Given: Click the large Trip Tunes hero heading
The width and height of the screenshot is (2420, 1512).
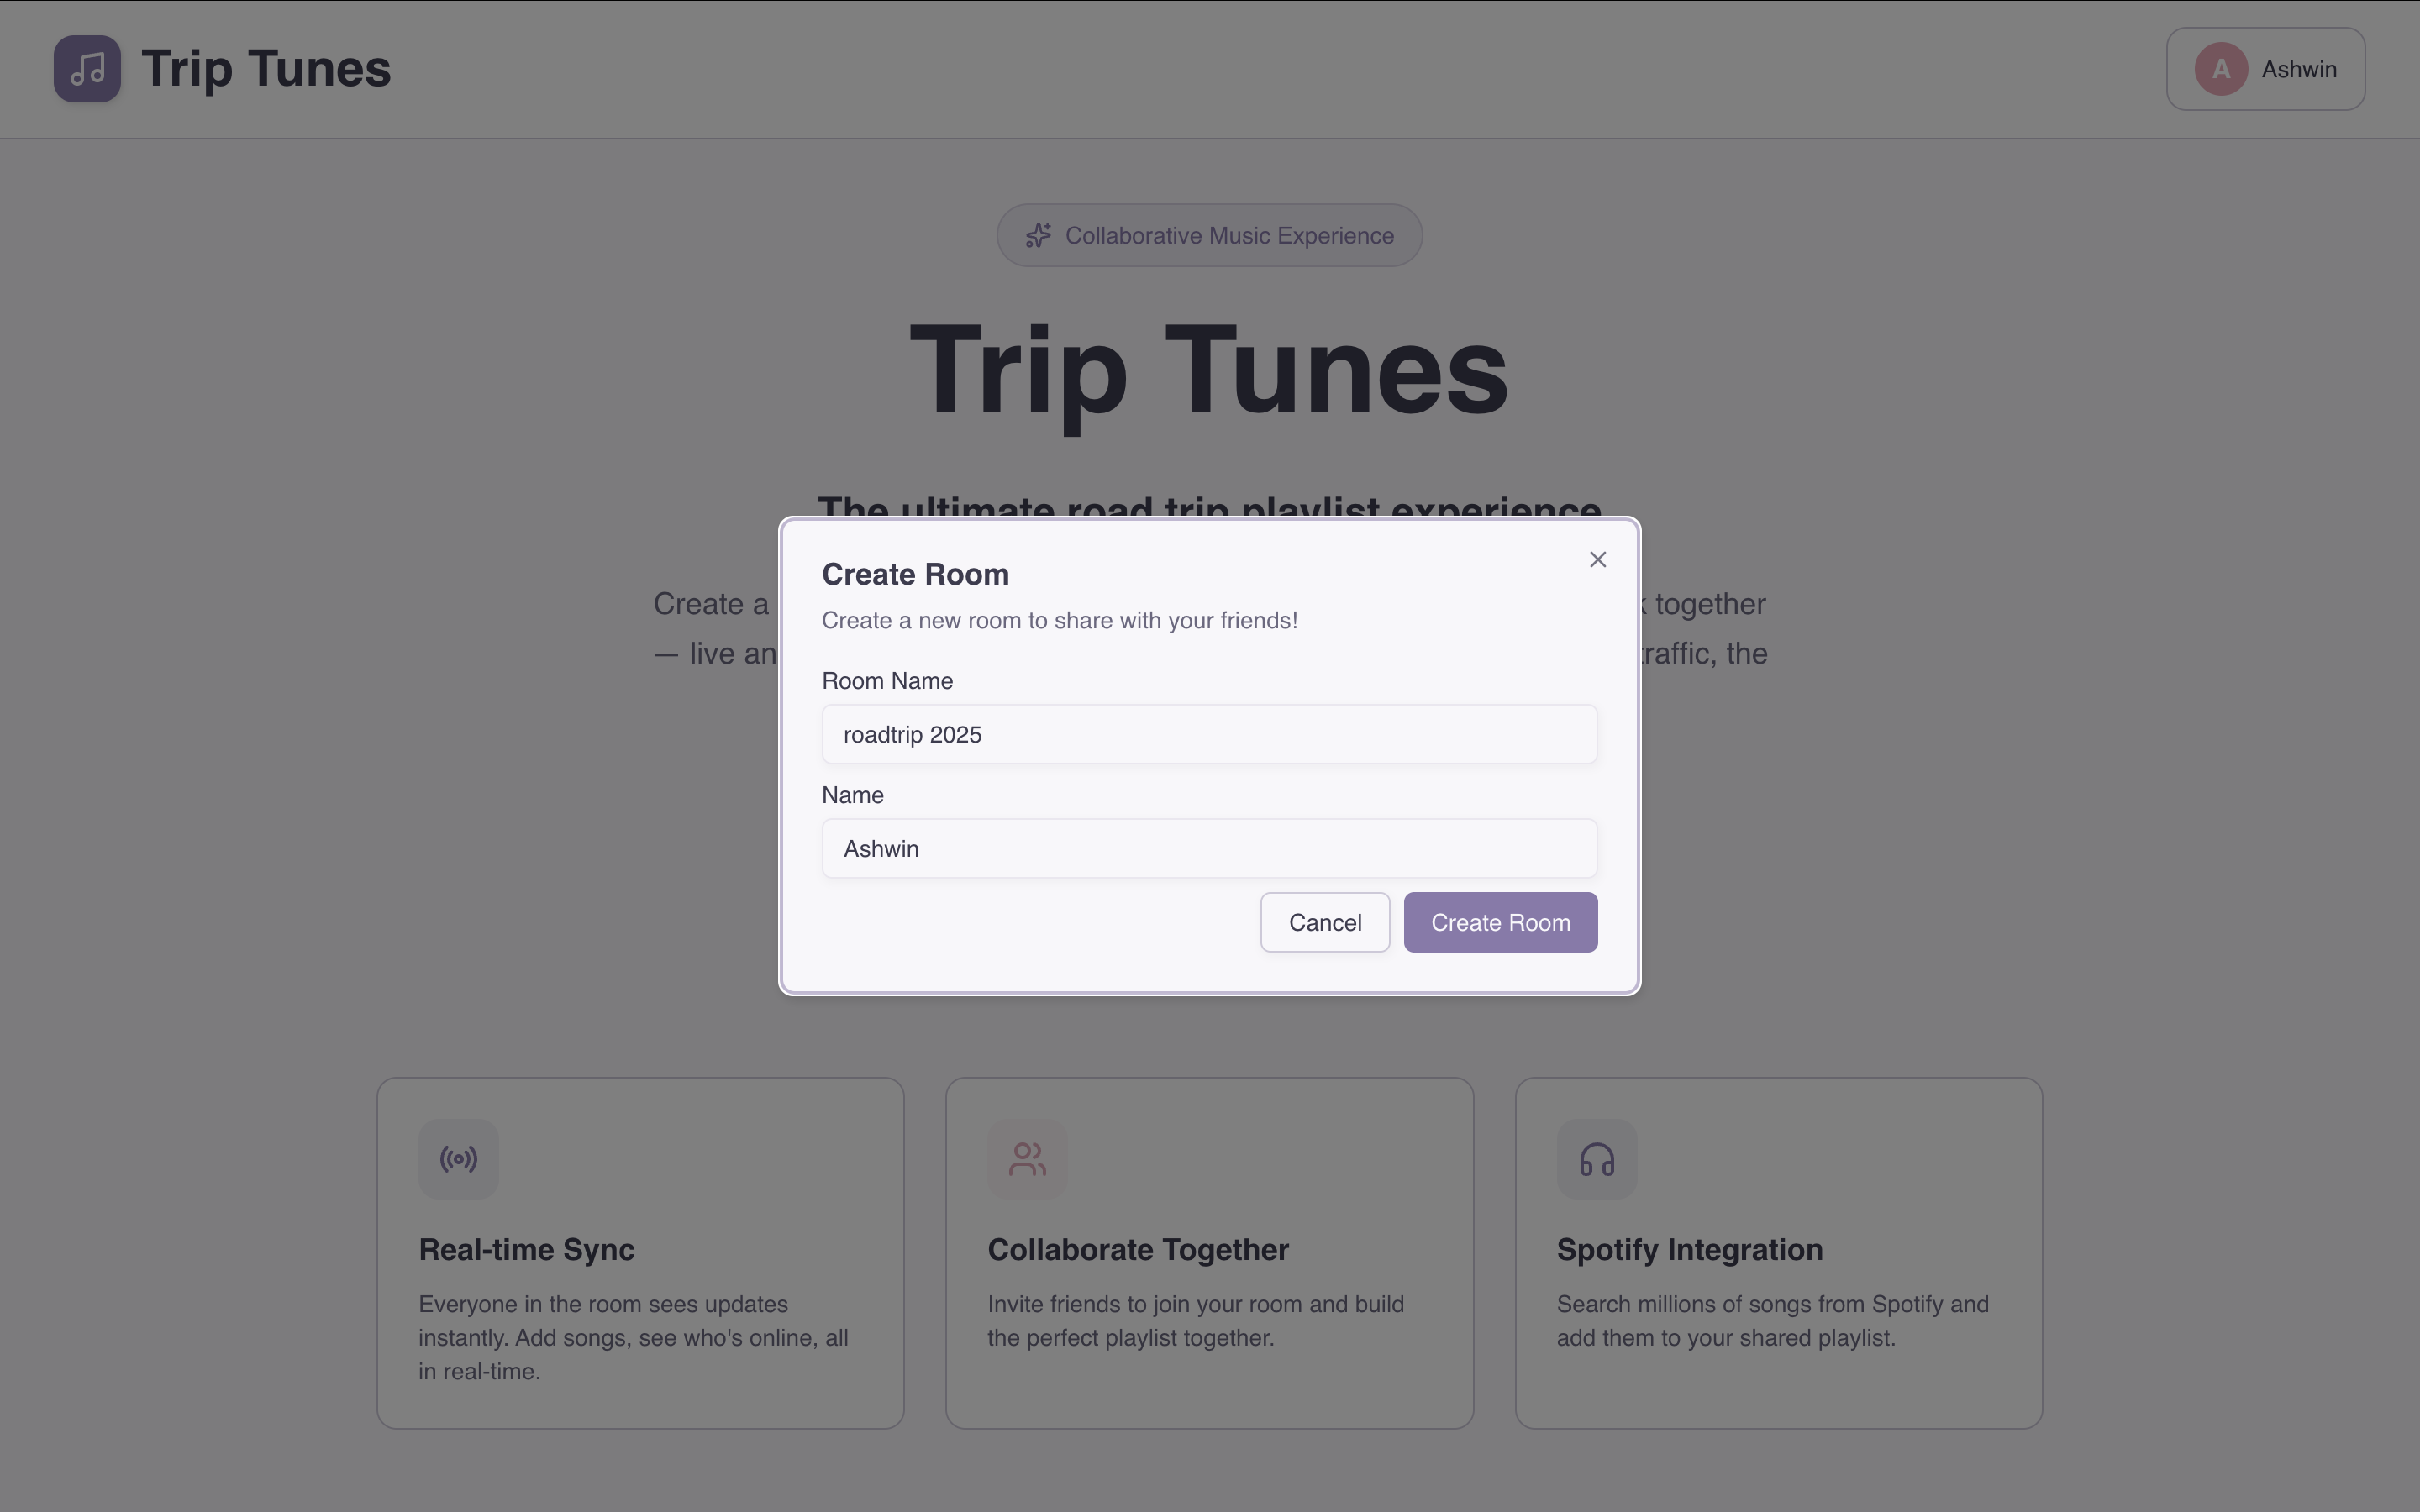Looking at the screenshot, I should point(1208,371).
